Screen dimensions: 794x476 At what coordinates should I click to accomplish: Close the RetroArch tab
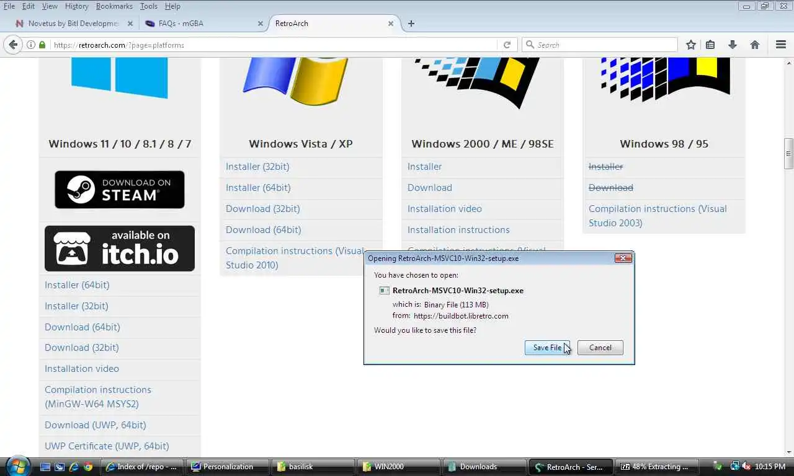point(391,24)
